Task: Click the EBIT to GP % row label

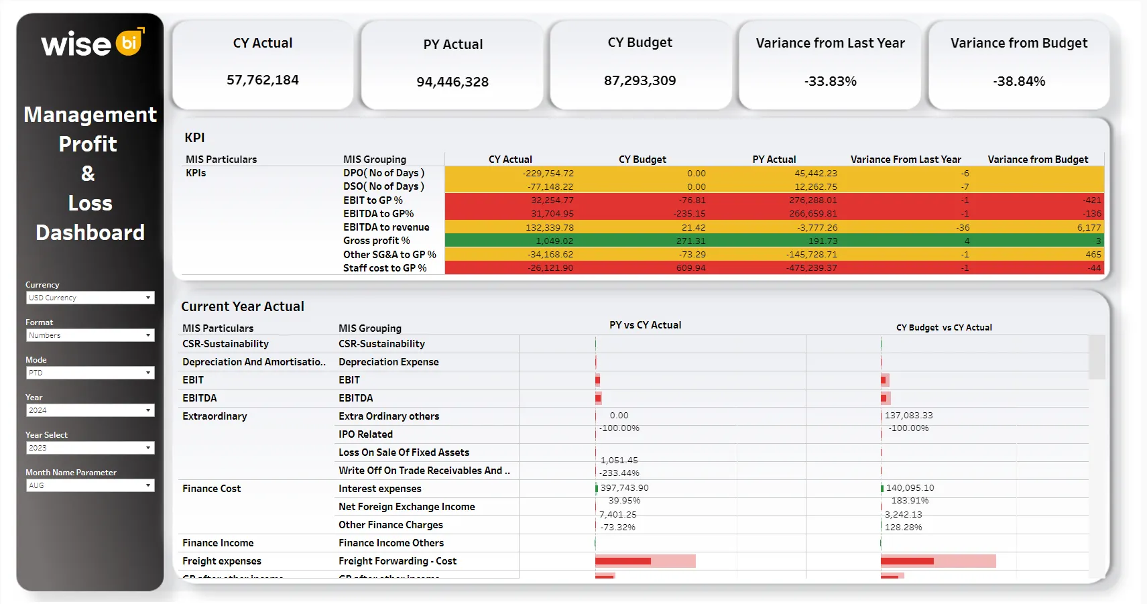Action: [x=373, y=200]
